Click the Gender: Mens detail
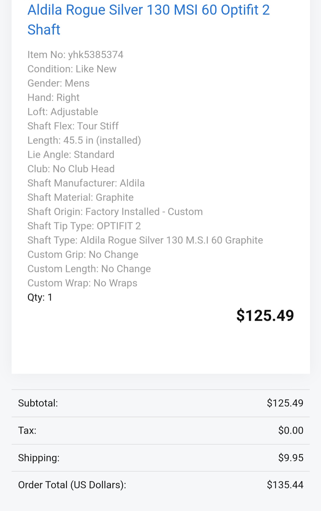 (59, 83)
